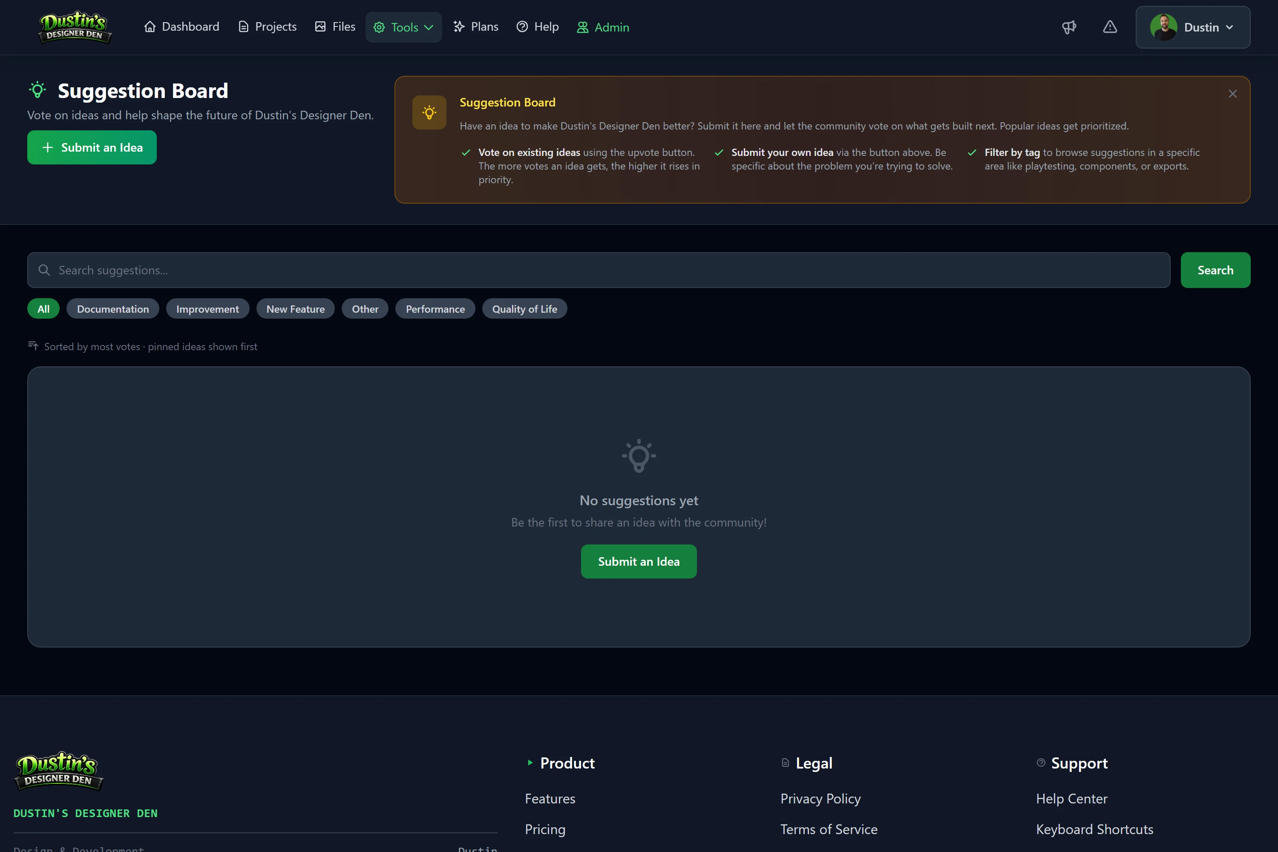The image size is (1278, 852).
Task: Filter by Documentation tag
Action: coord(112,308)
